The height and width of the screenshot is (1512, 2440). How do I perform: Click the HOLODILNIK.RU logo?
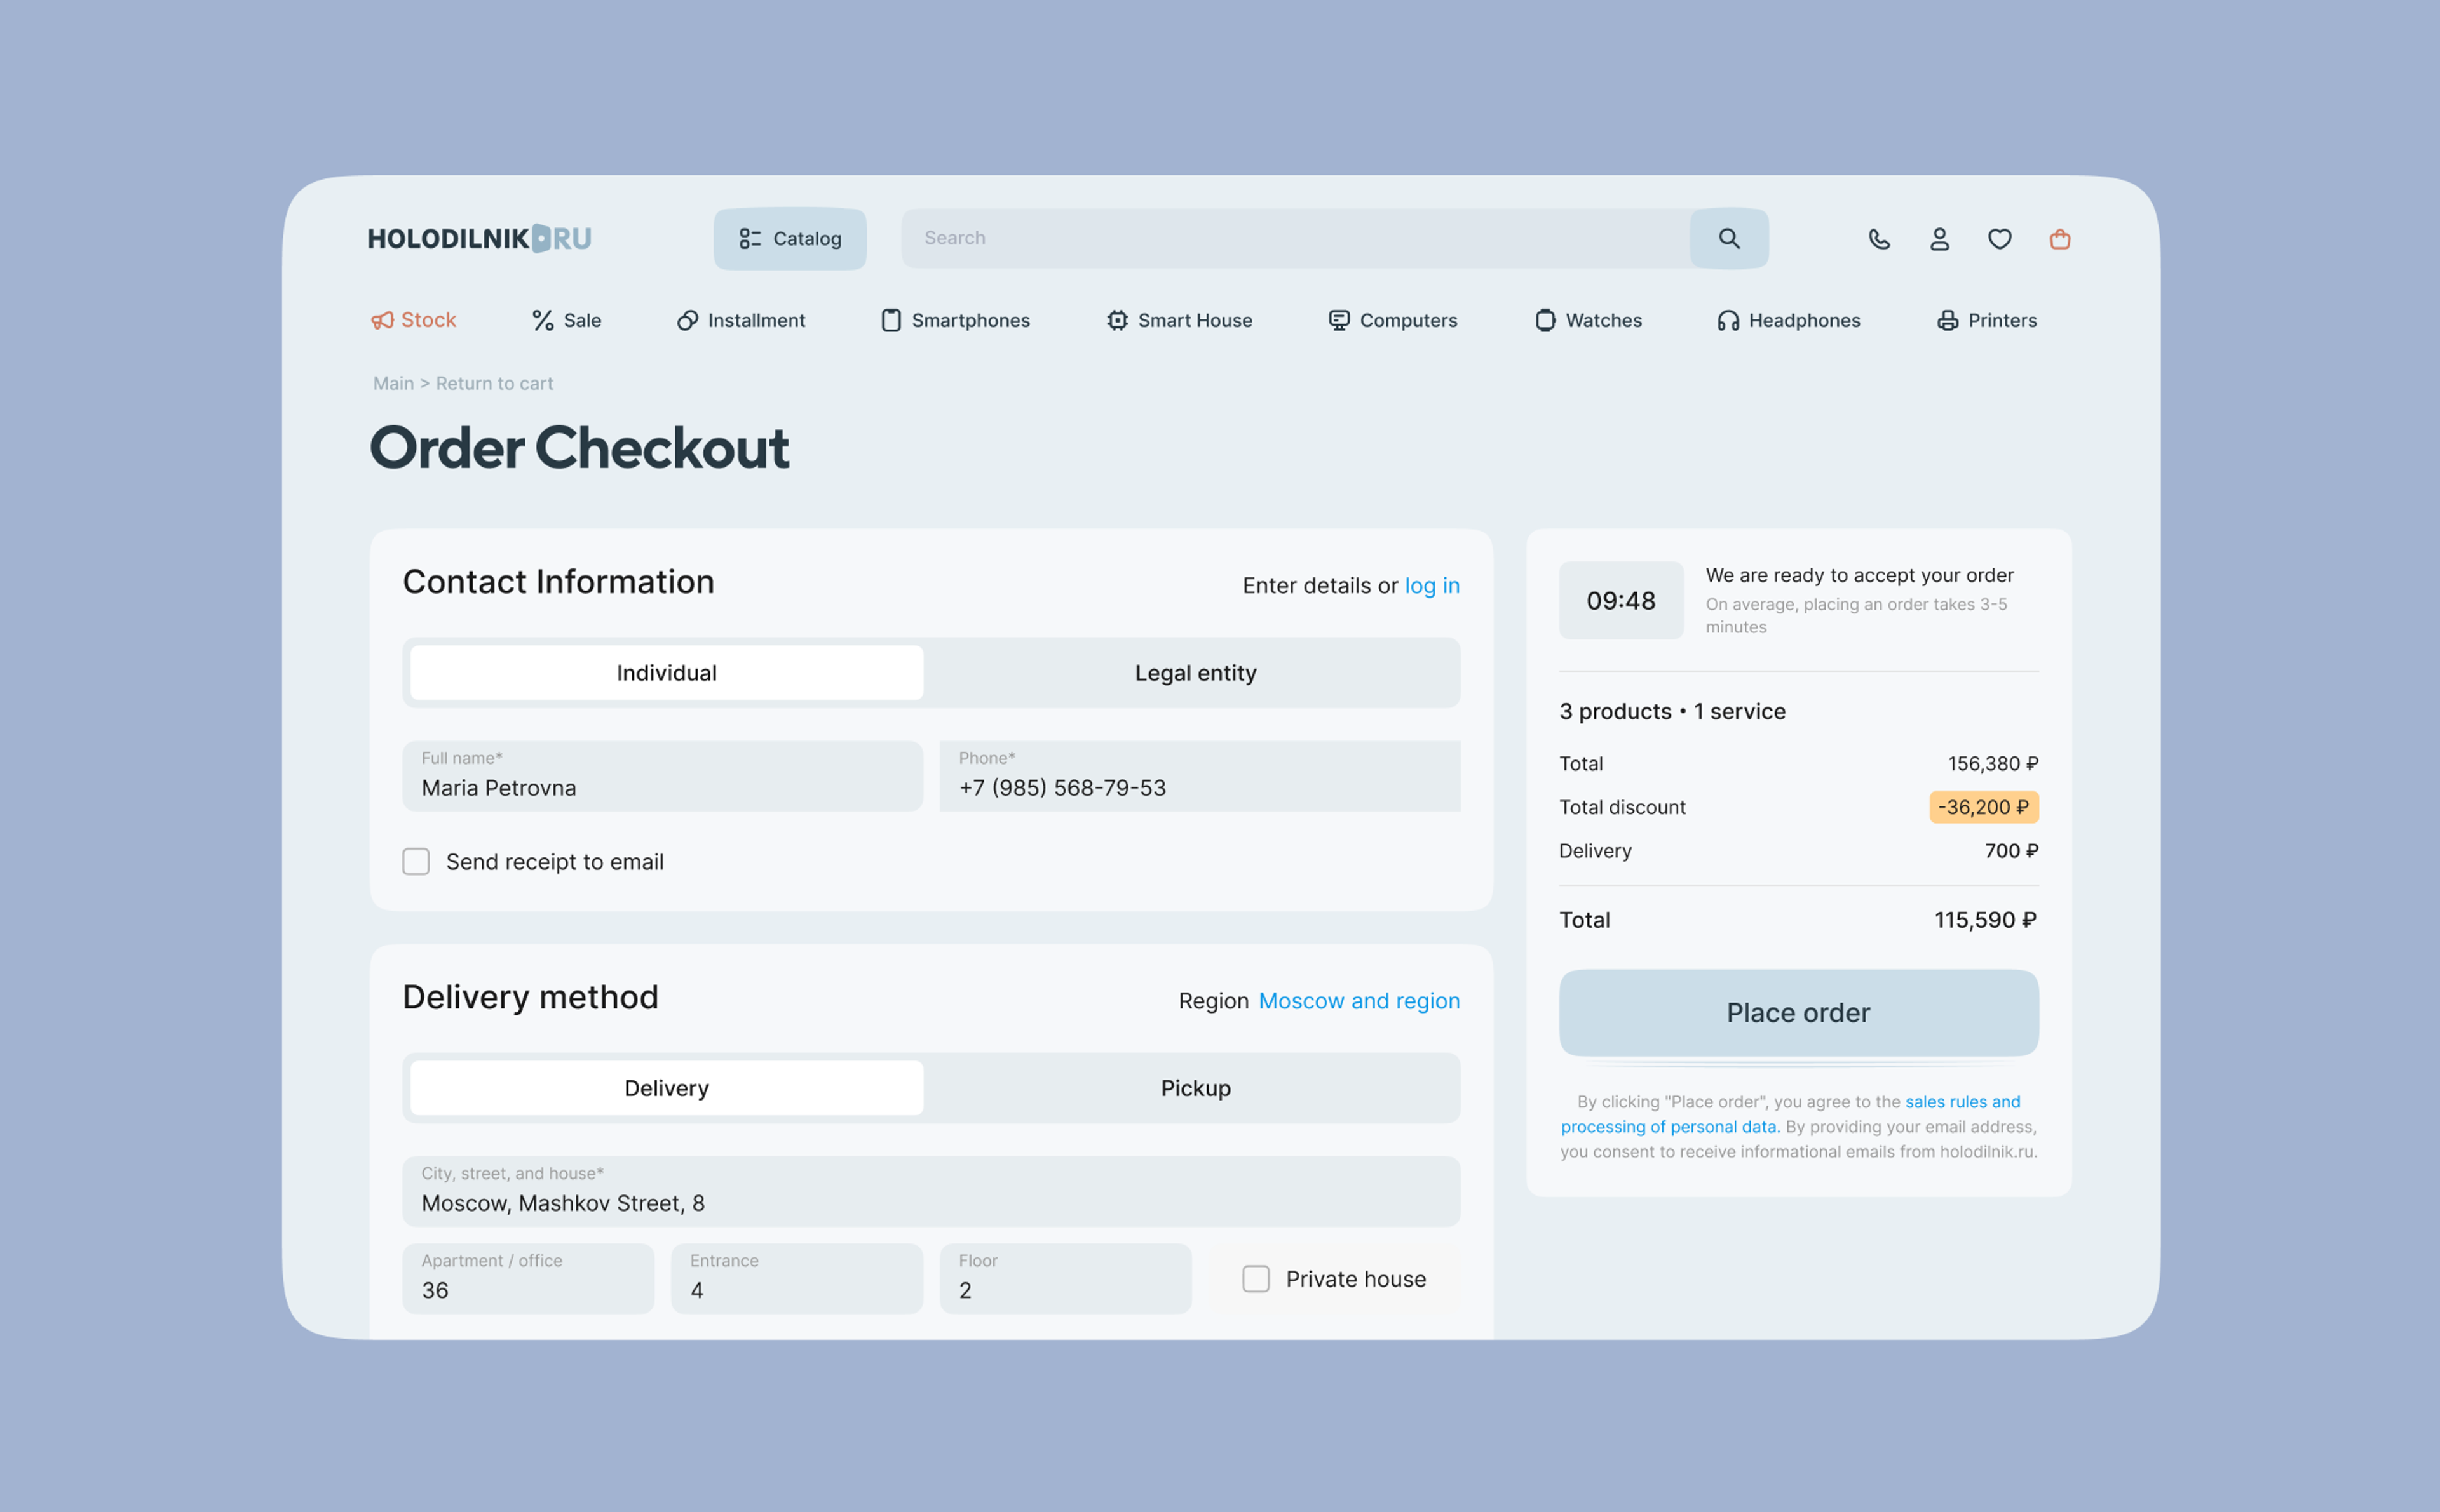[x=479, y=238]
